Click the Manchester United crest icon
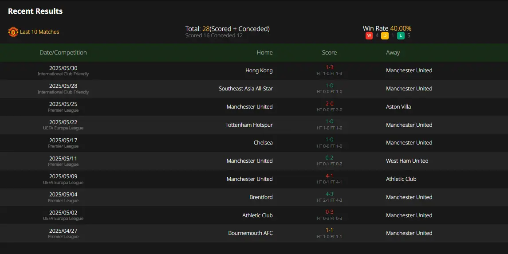 (x=13, y=32)
